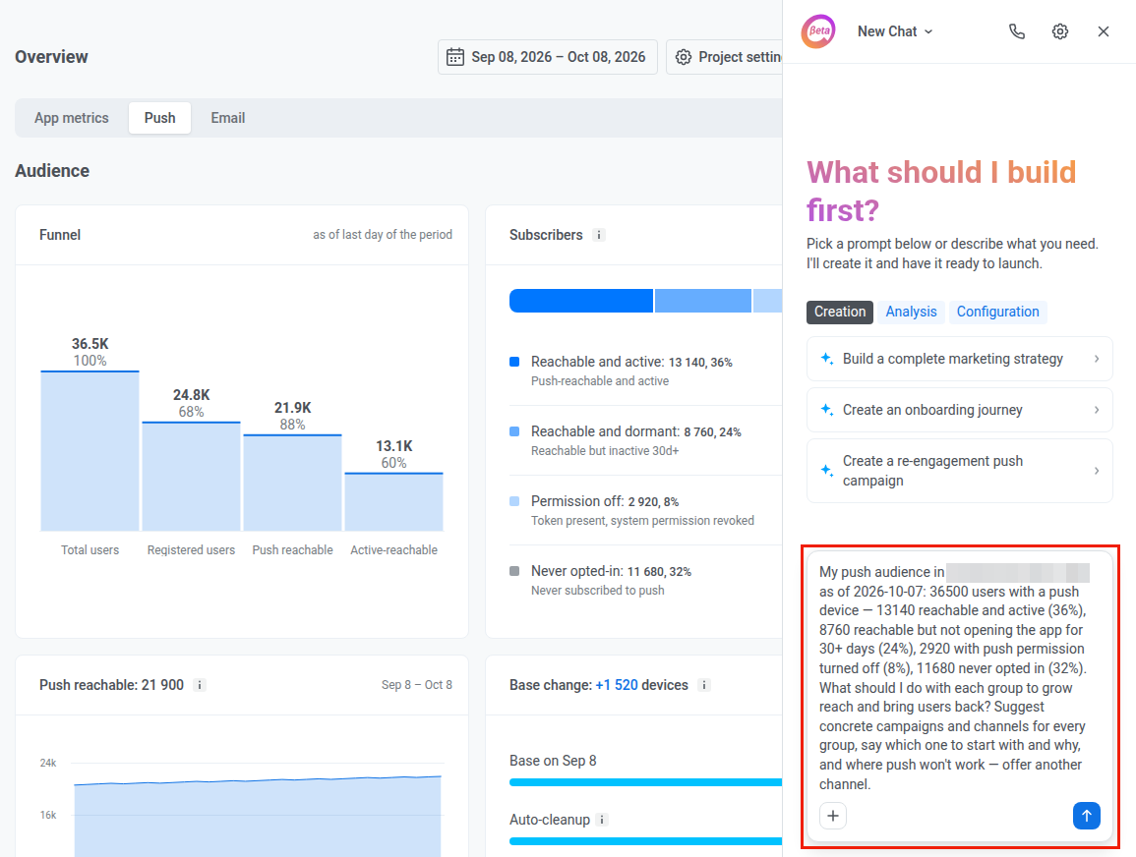Click the Never opted-in legend swatch
Screen dimensions: 1136x857
coord(514,571)
